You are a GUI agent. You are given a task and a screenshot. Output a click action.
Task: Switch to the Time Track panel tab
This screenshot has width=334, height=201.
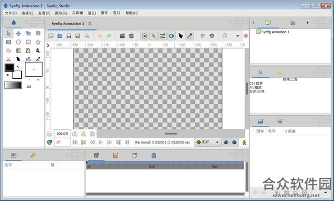point(96,155)
